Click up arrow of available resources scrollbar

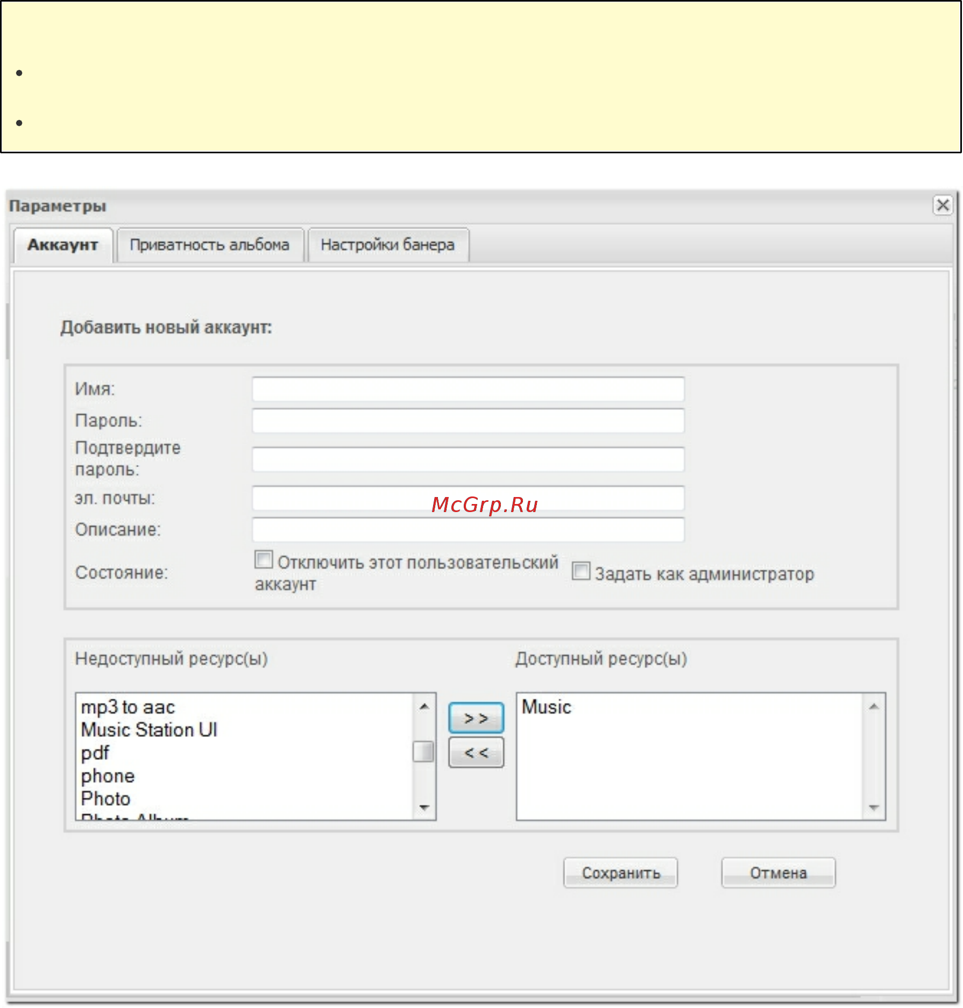pos(874,707)
